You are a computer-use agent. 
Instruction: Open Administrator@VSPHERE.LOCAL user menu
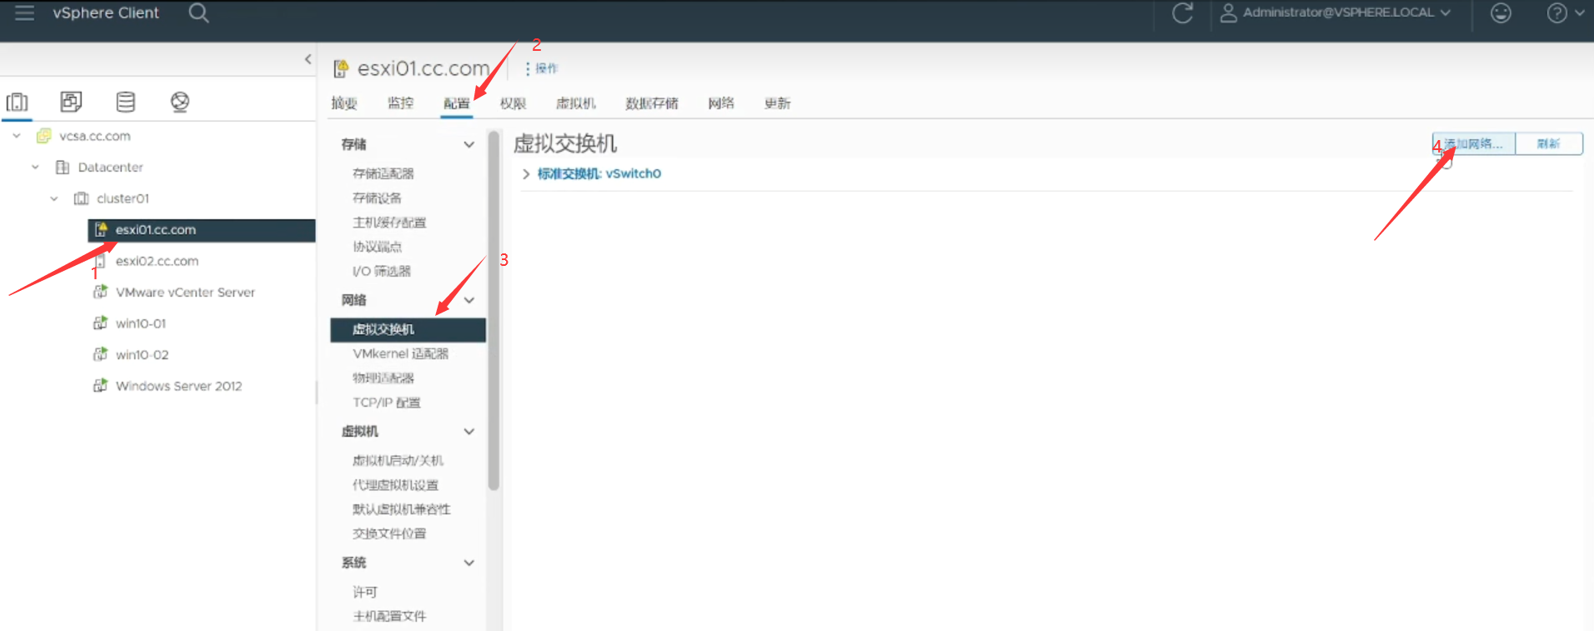(1336, 13)
